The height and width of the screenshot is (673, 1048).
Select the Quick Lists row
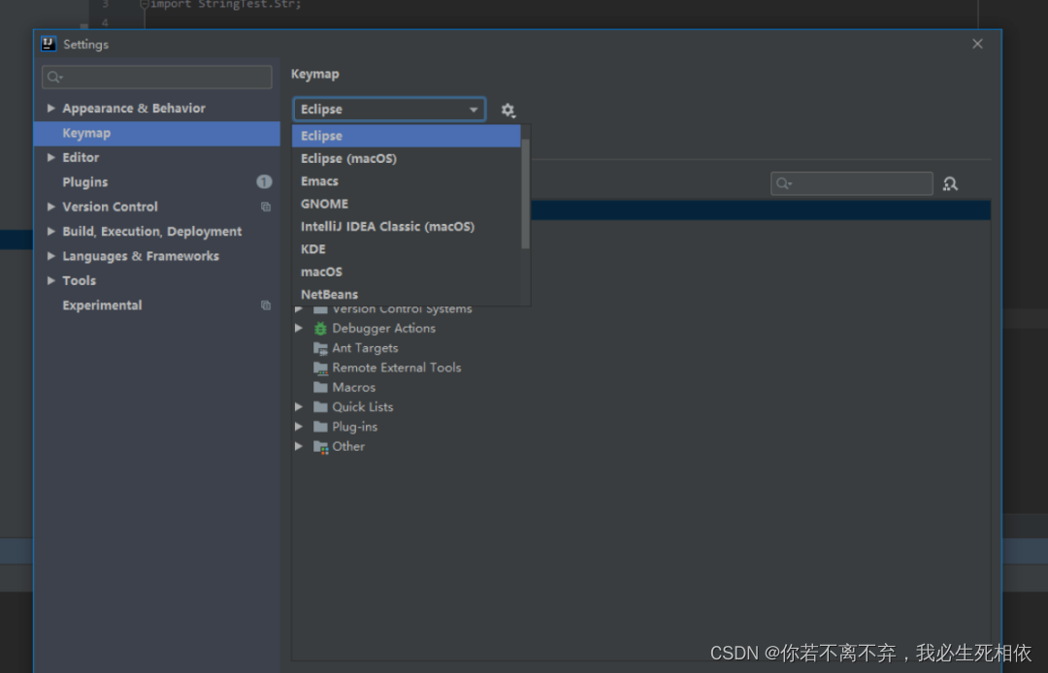coord(641,406)
